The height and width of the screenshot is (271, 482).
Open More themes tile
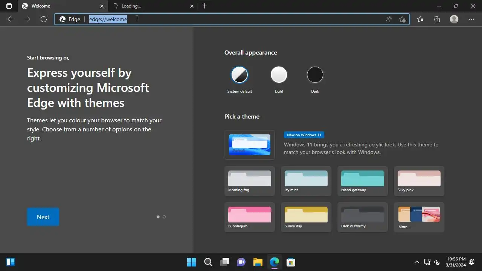(419, 217)
